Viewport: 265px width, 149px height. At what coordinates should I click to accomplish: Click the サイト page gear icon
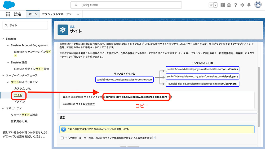[x=63, y=30]
